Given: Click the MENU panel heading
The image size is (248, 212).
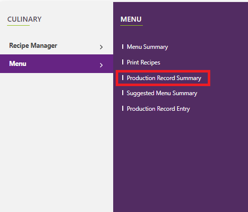Looking at the screenshot, I should tap(131, 19).
